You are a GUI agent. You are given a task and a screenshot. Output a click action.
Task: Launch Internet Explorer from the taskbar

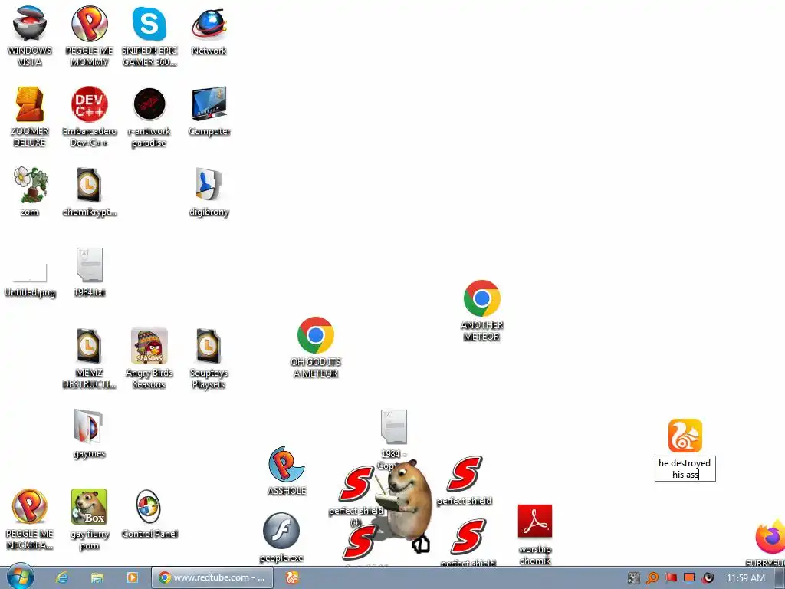coord(62,577)
